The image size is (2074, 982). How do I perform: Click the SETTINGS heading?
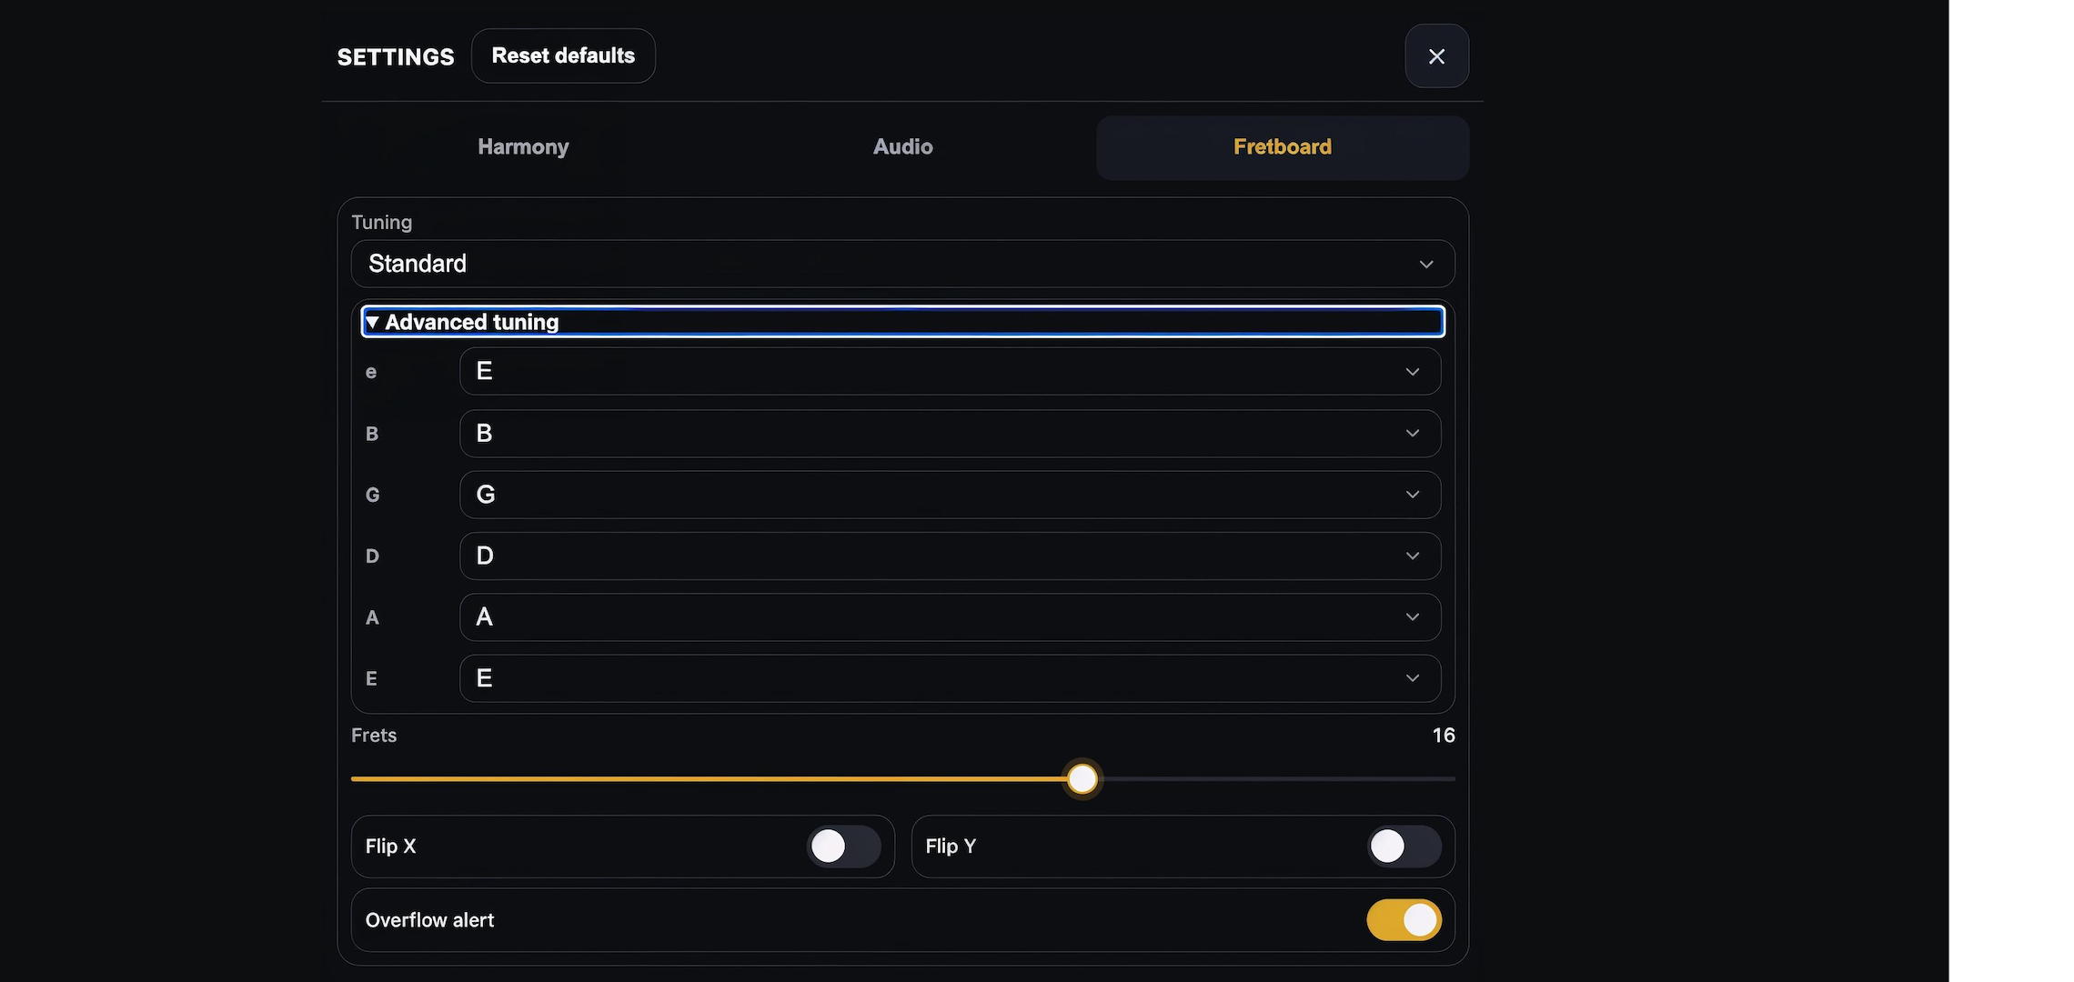pos(396,57)
